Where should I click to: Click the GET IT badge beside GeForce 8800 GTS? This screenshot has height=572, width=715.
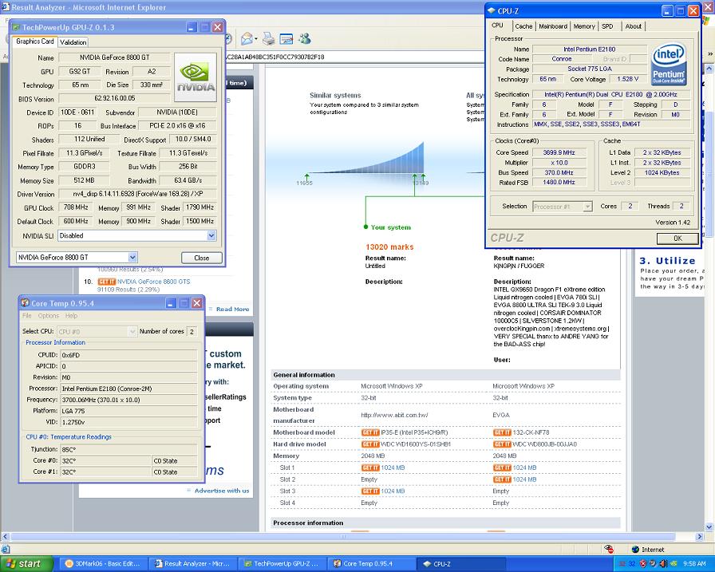(x=106, y=282)
